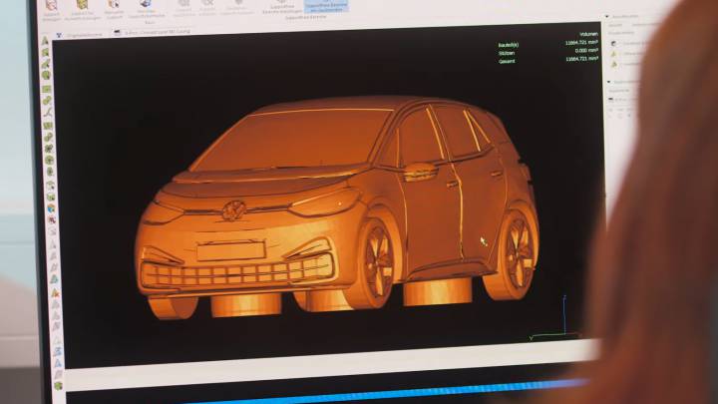The width and height of the screenshot is (718, 404).
Task: Click the VW logo on the car model
Action: point(234,210)
